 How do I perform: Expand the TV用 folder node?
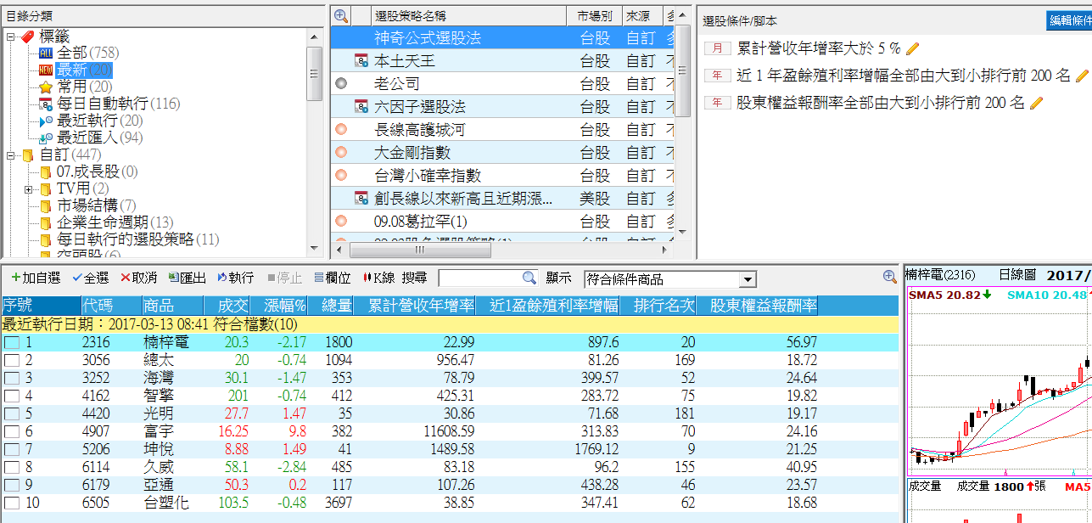28,188
